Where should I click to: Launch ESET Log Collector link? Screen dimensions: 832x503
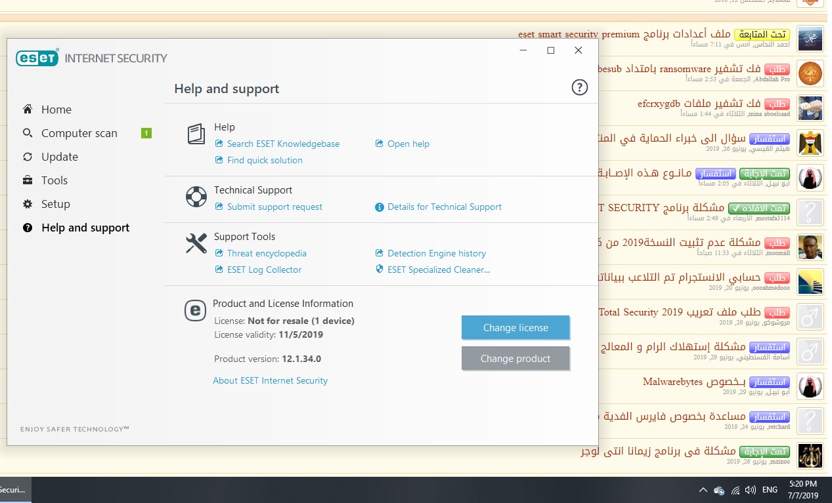click(x=264, y=270)
